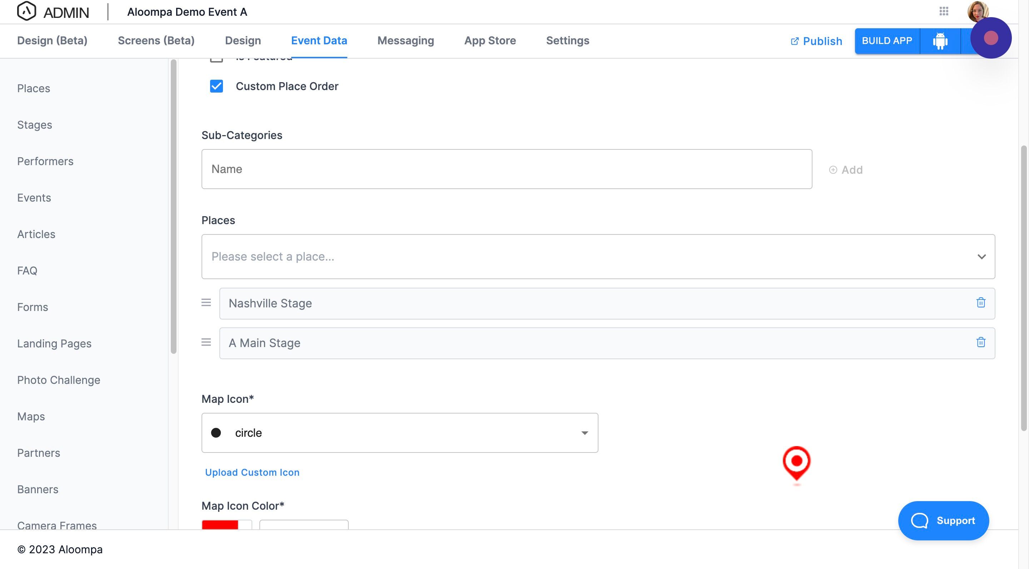
Task: Open Banners in the sidebar
Action: pos(38,489)
